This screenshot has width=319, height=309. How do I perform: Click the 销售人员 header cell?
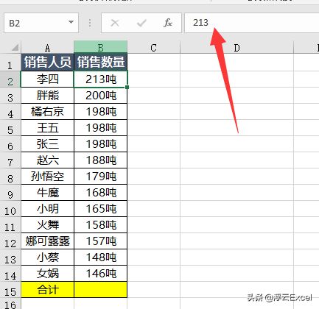(47, 62)
